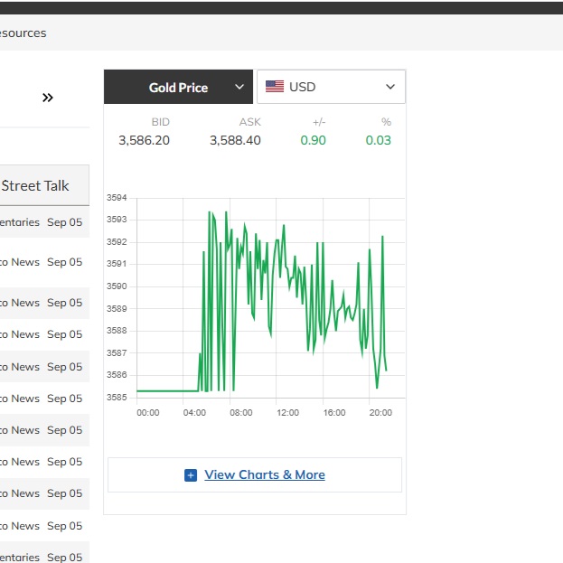Viewport: 563px width, 563px height.
Task: Click the bid value 3,586.20
Action: pyautogui.click(x=144, y=140)
